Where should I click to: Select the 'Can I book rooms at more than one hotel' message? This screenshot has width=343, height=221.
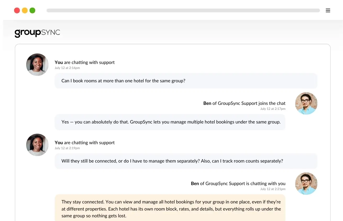tap(186, 81)
